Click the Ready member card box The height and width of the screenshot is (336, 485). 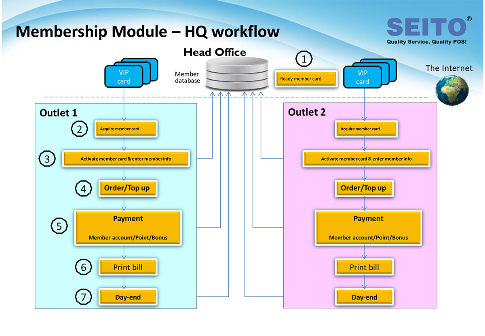pos(306,78)
